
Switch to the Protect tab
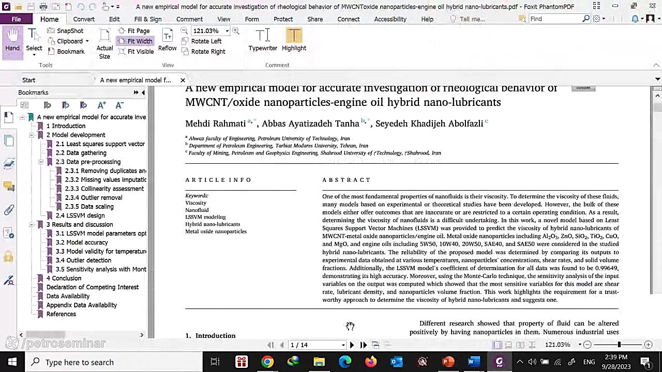283,19
